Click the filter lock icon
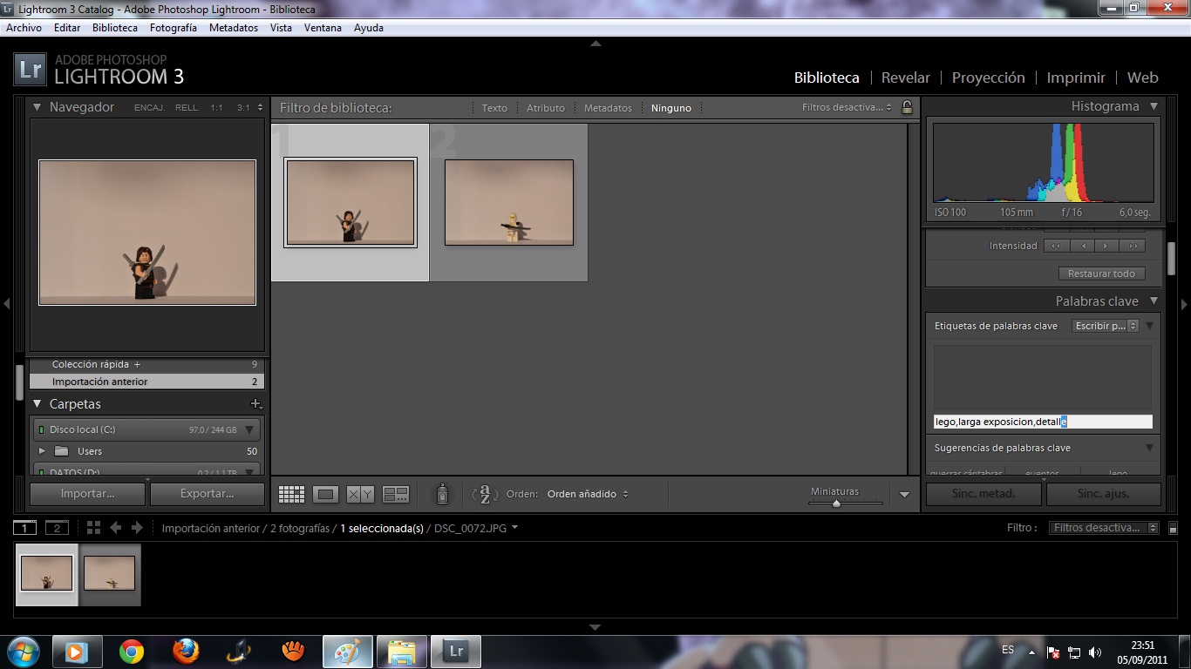Viewport: 1191px width, 669px height. tap(907, 107)
